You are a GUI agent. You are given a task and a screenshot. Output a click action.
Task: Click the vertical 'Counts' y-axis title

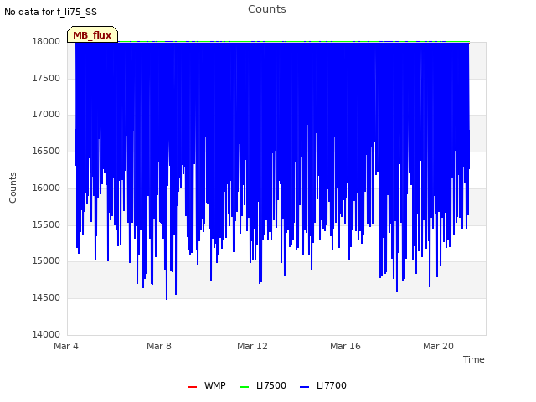(13, 188)
